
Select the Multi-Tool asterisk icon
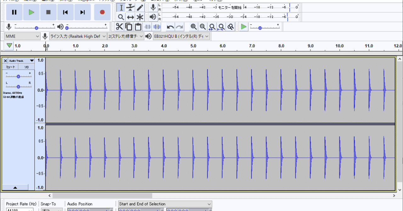tap(140, 17)
